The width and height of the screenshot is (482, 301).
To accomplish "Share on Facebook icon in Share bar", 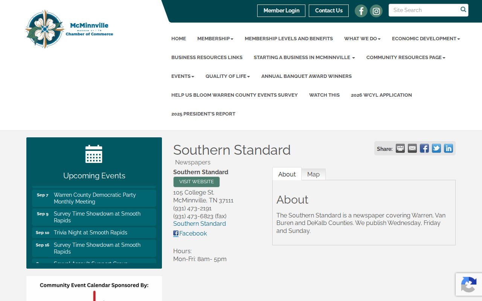I will 424,148.
